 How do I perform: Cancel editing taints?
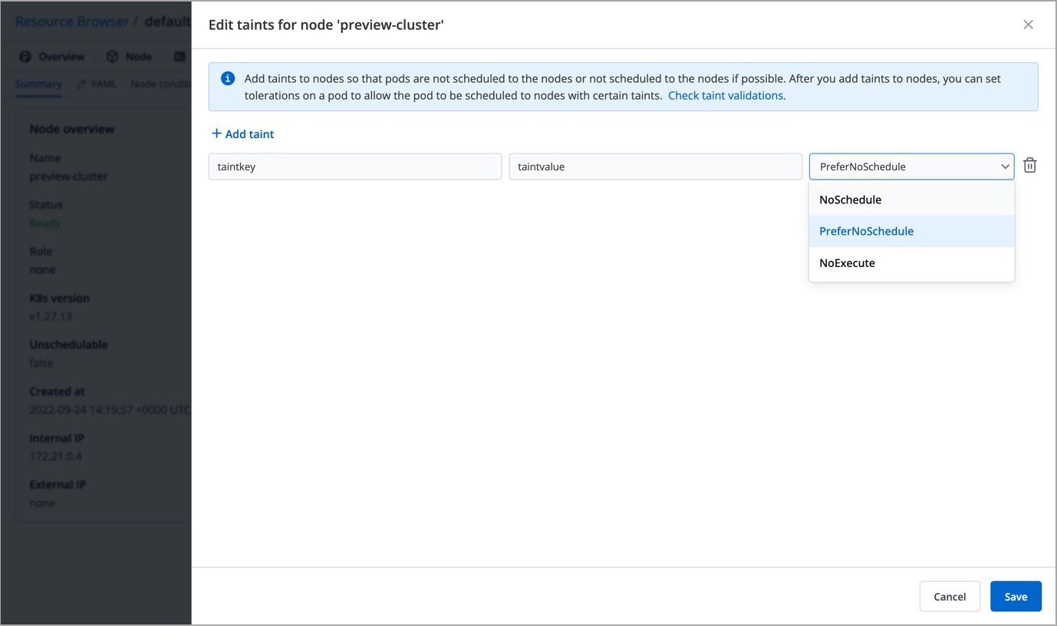[x=949, y=596]
